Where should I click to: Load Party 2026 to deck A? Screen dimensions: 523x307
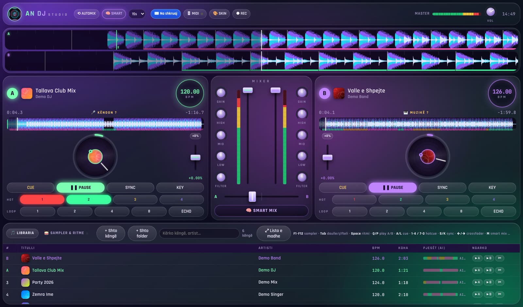click(x=477, y=282)
